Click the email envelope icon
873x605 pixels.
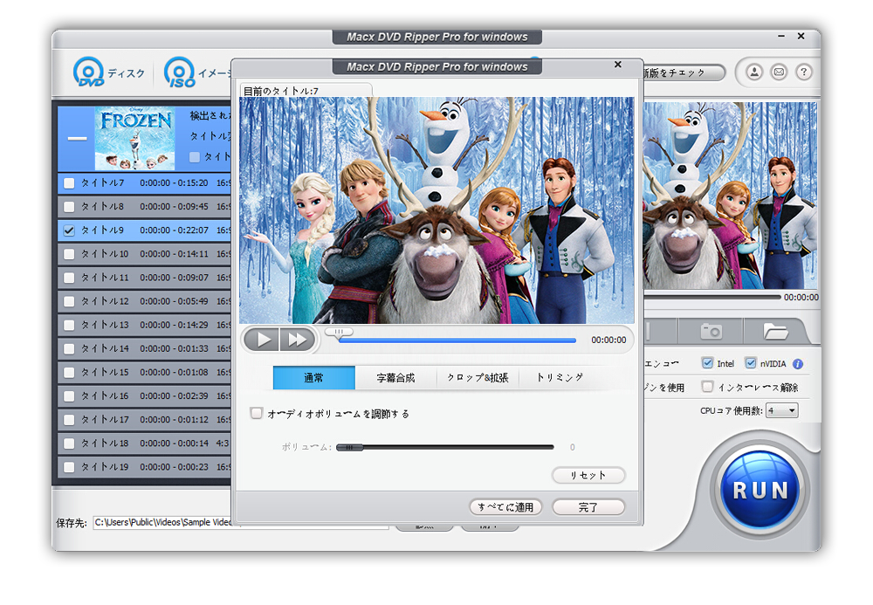pyautogui.click(x=779, y=72)
